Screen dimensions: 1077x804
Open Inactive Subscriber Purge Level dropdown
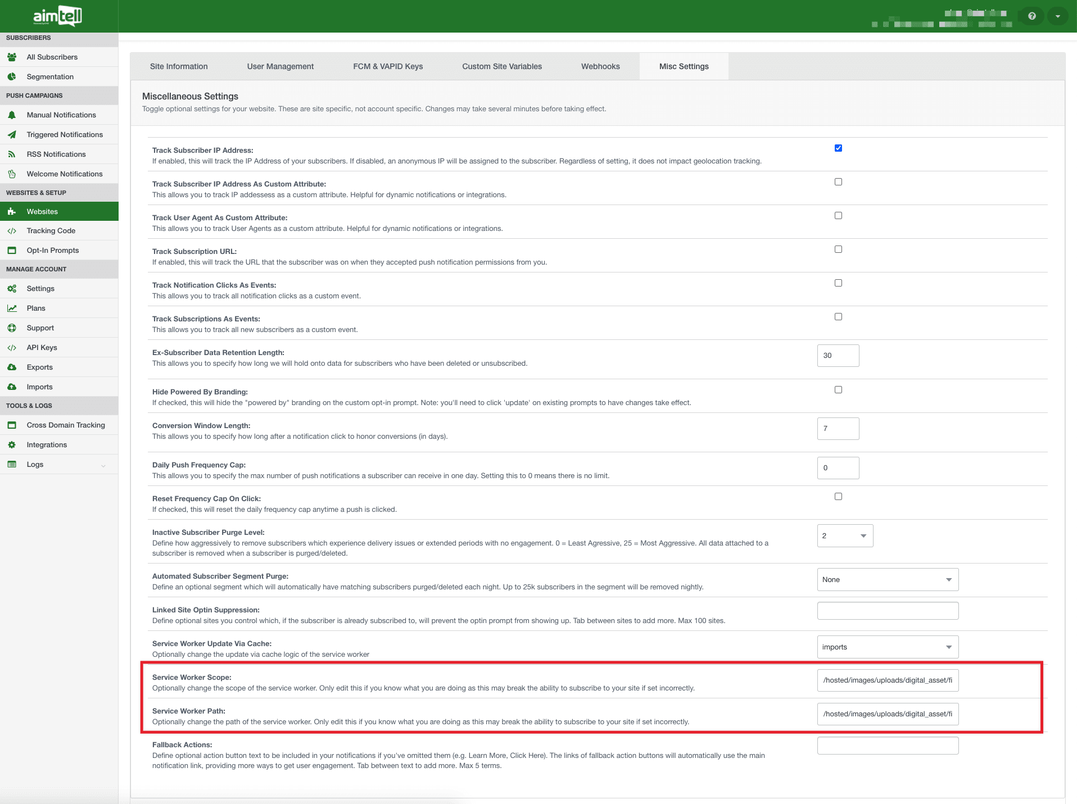(844, 536)
